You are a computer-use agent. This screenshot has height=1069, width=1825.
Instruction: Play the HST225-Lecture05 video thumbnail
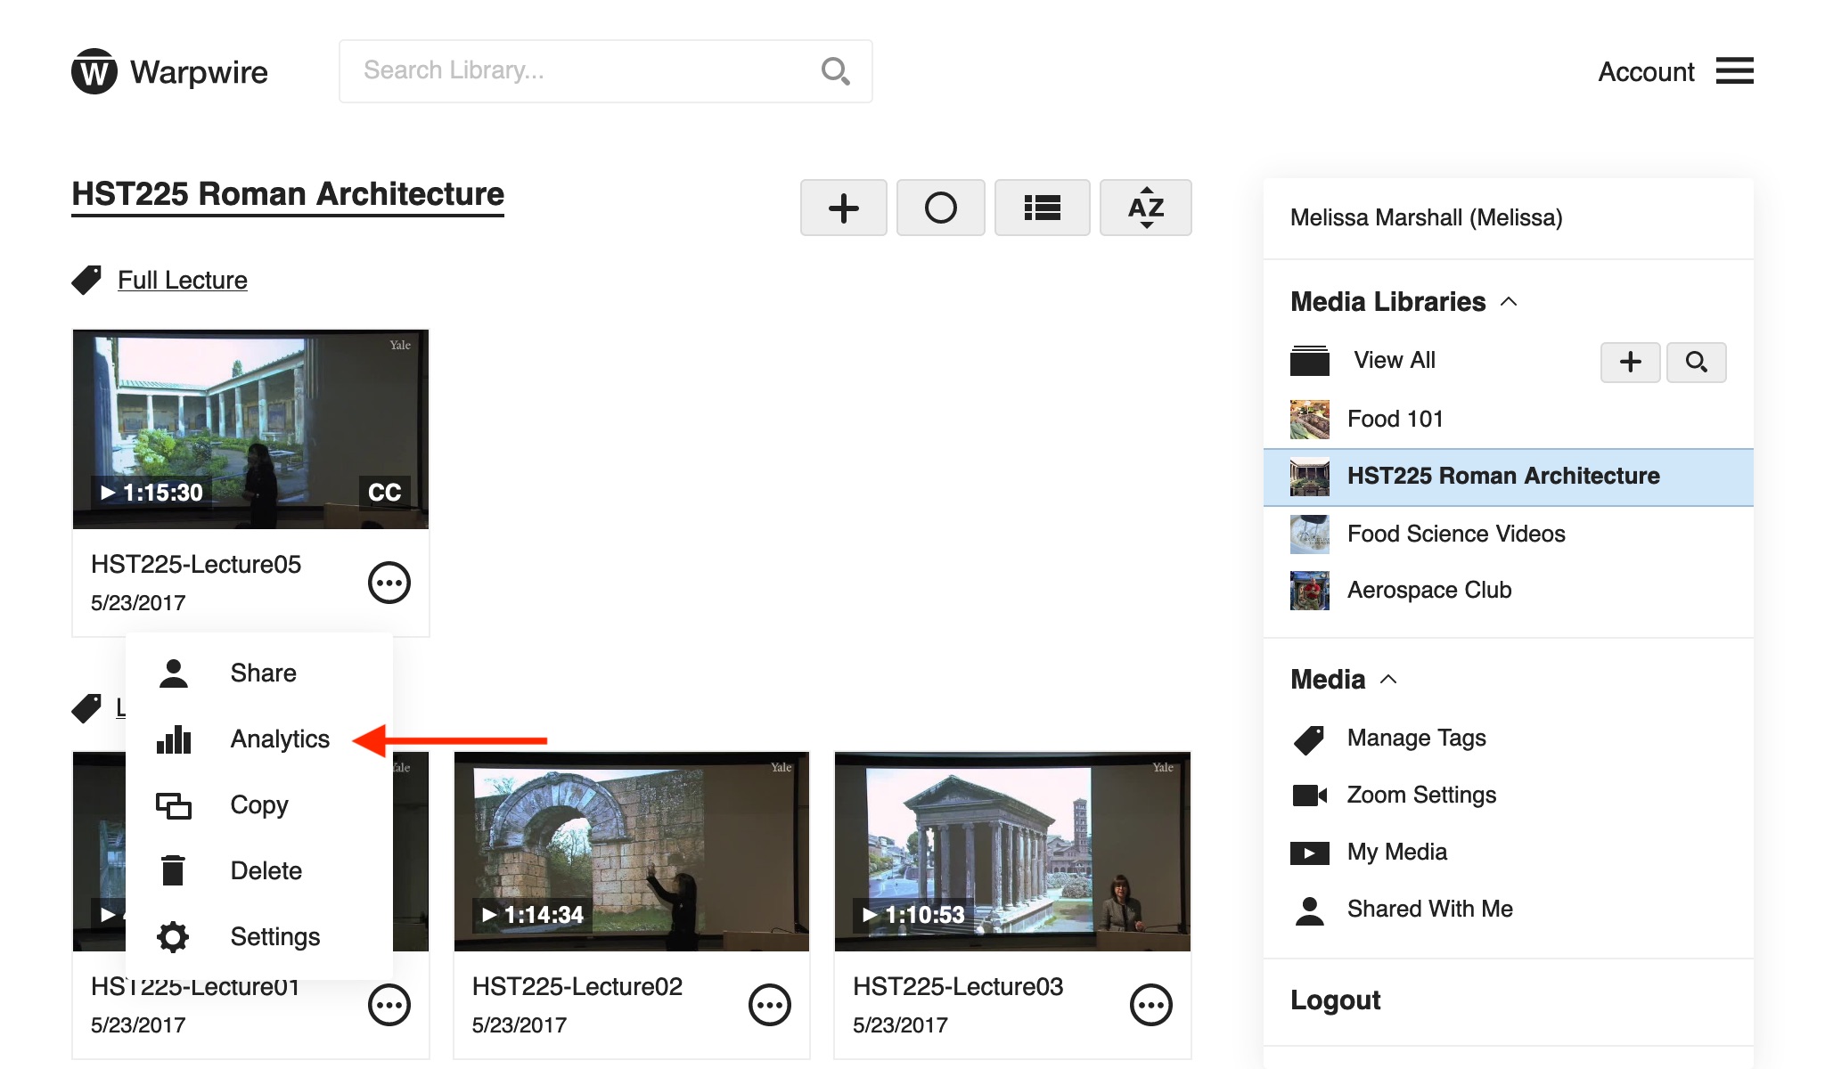pos(250,428)
